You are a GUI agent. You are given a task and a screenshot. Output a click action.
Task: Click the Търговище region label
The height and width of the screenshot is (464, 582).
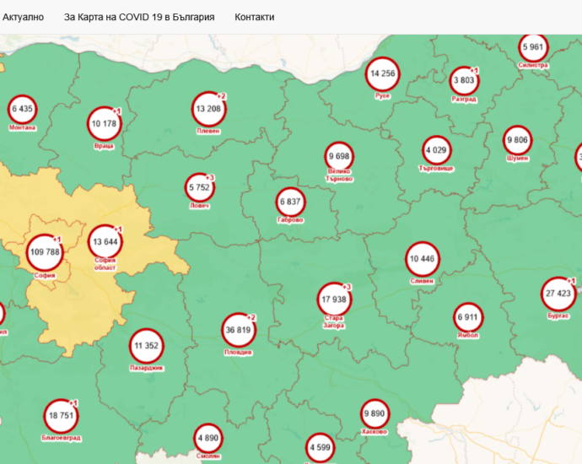436,169
